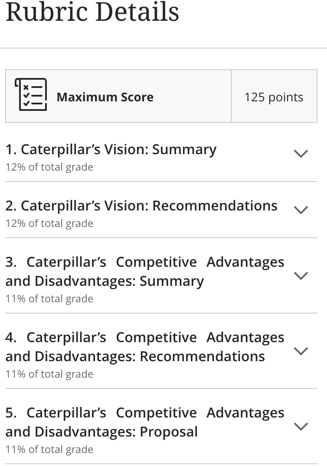Screen dimensions: 327x466
Task: Expand criterion 5 Competitive Advantages Proposal chevron
Action: pos(301,427)
